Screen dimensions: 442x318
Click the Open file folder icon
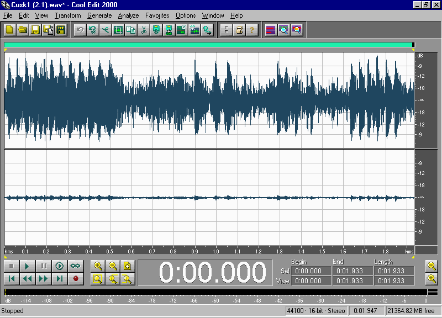[23, 30]
